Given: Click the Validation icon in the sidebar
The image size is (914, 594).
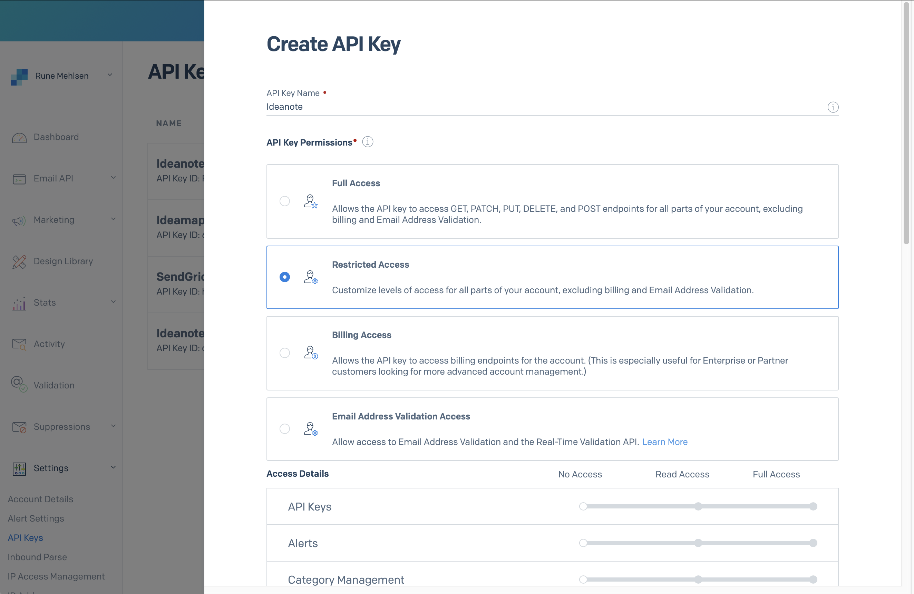Looking at the screenshot, I should (19, 385).
